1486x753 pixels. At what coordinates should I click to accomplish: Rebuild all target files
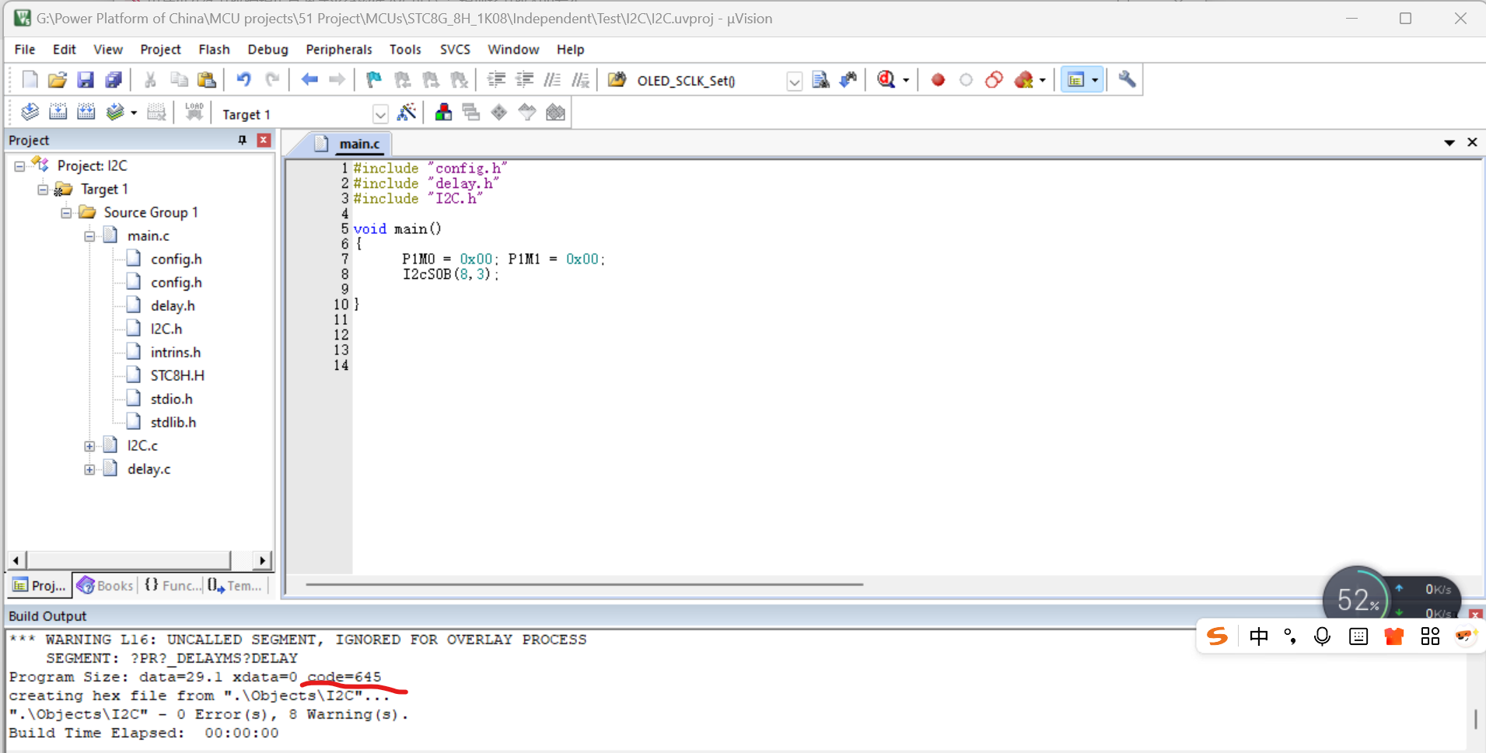[x=86, y=113]
